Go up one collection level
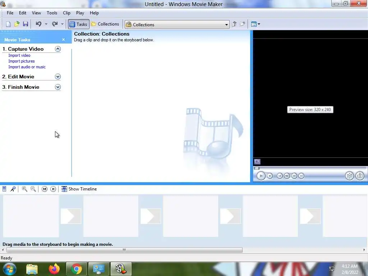Image resolution: width=368 pixels, height=276 pixels. point(234,24)
